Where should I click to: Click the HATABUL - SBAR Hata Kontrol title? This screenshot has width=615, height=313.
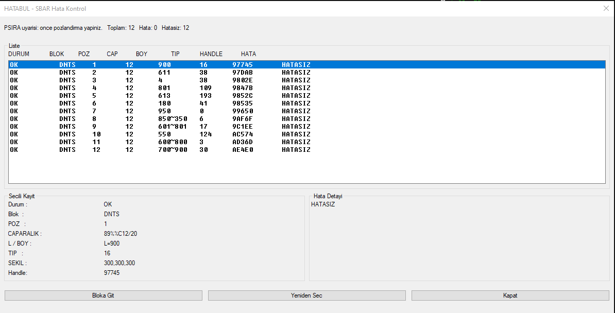[45, 9]
